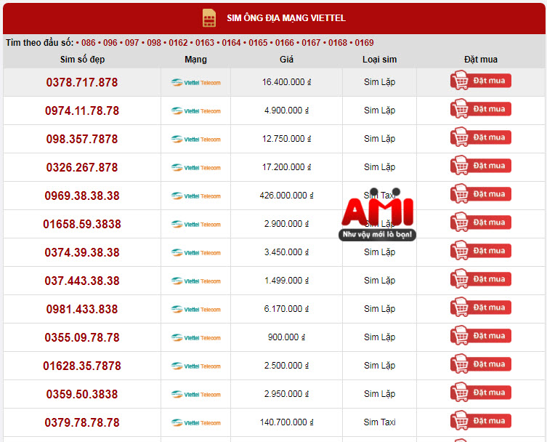Viewport: 547px width, 442px height.
Task: Filter by prefix 0167
Action: pyautogui.click(x=311, y=43)
